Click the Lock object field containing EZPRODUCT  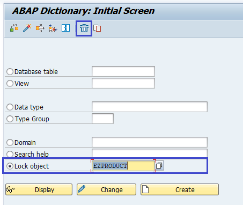[x=123, y=166]
